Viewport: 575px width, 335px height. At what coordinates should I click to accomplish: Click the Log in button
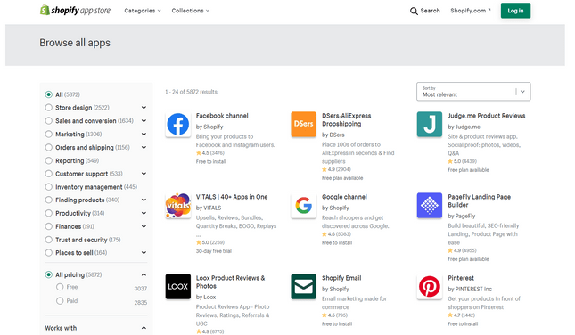point(515,11)
